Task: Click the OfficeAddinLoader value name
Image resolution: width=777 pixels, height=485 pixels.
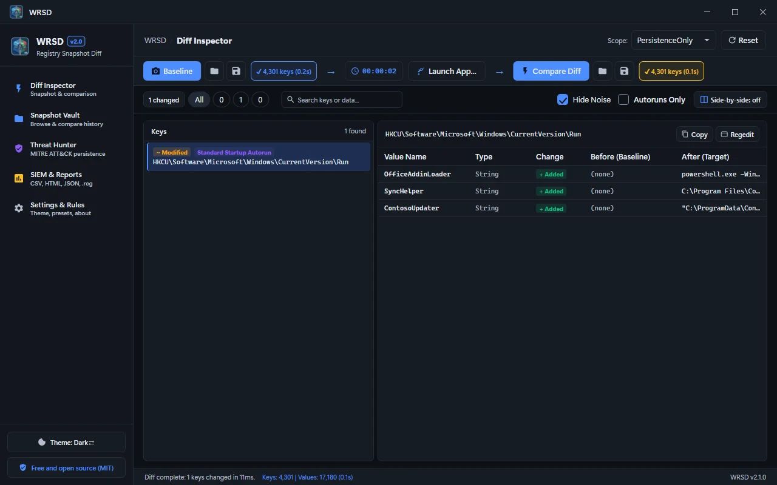Action: coord(418,174)
